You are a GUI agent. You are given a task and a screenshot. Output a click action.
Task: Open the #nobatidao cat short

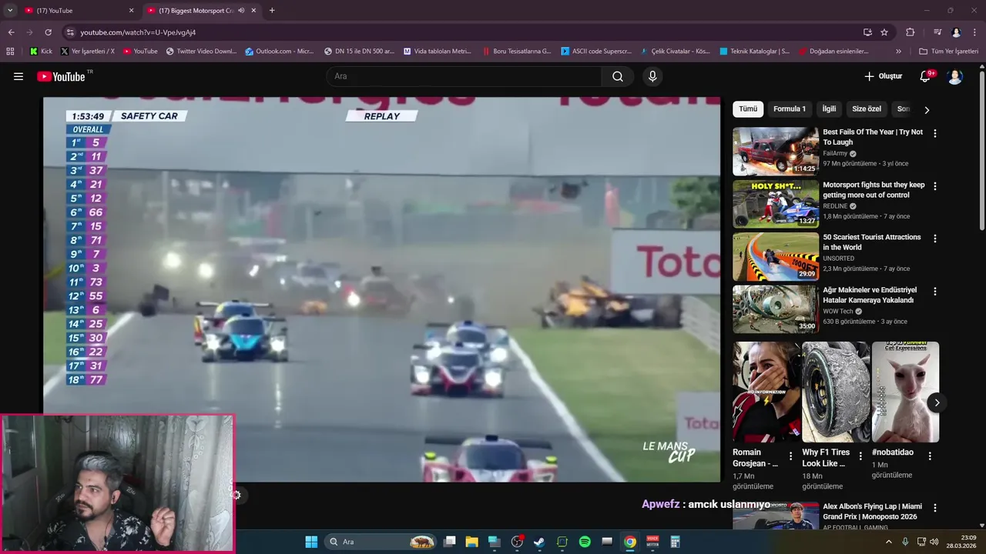[x=905, y=392]
